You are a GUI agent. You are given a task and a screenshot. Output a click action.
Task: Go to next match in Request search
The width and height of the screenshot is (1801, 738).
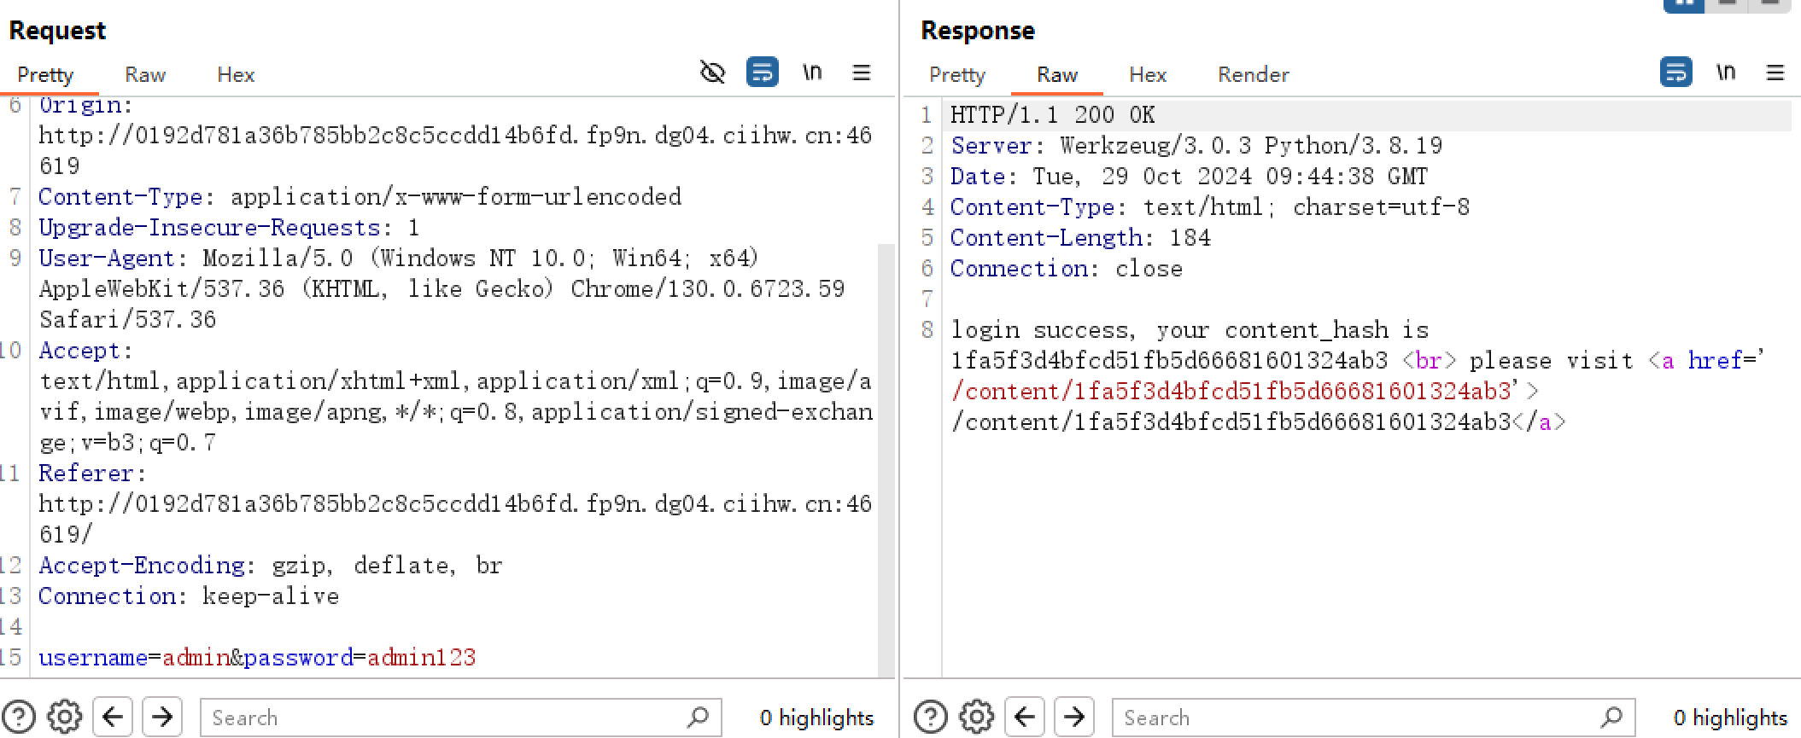pyautogui.click(x=162, y=717)
